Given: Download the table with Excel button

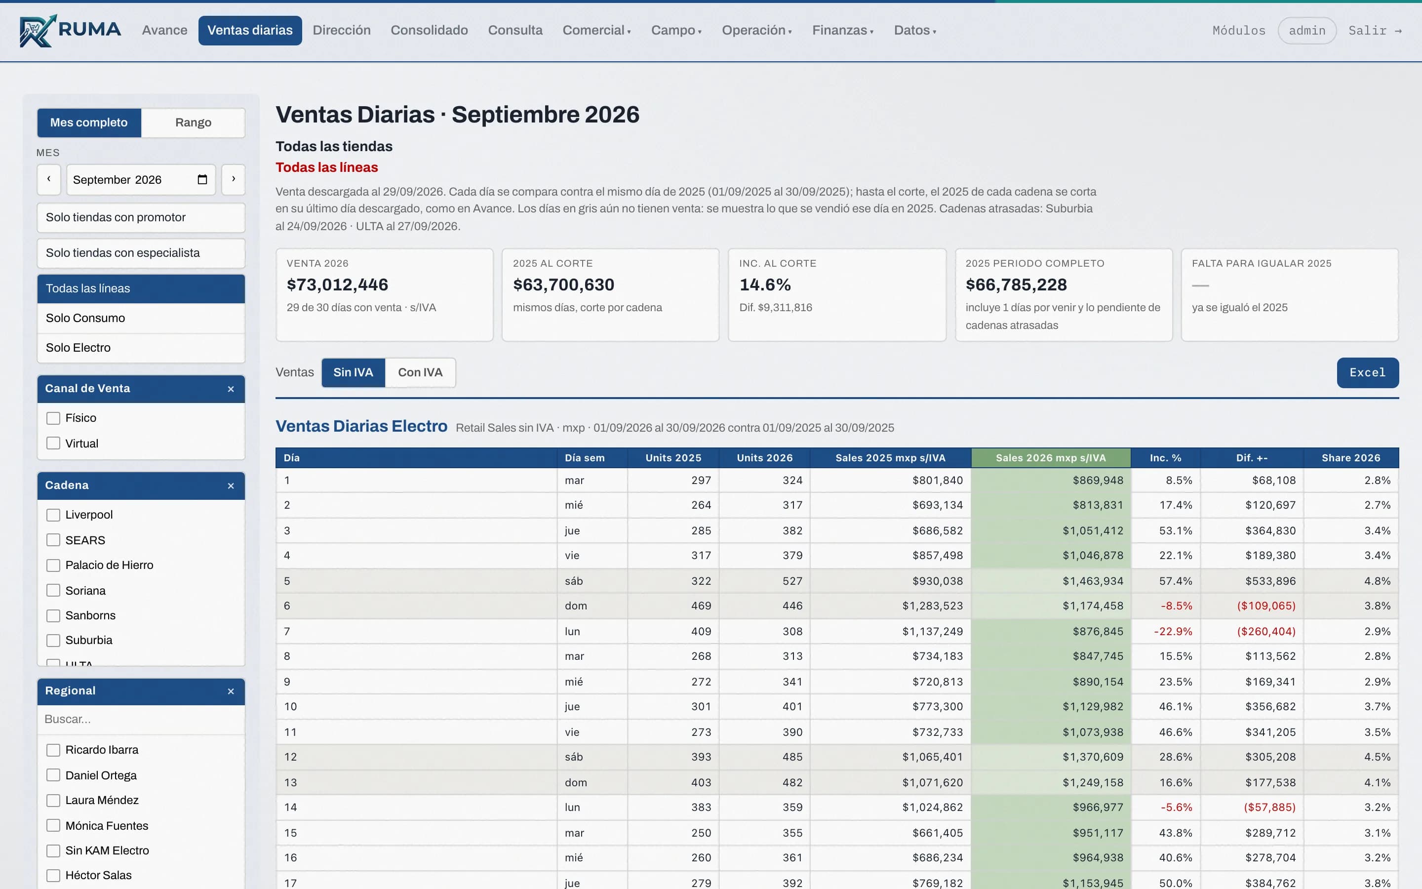Looking at the screenshot, I should pos(1367,372).
